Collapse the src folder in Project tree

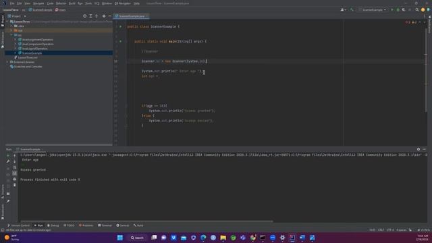coord(11,35)
